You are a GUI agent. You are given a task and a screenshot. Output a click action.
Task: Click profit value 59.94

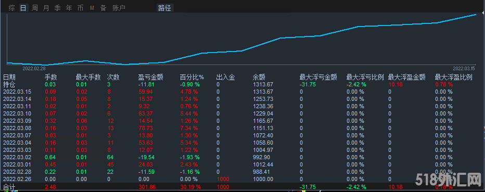145,92
